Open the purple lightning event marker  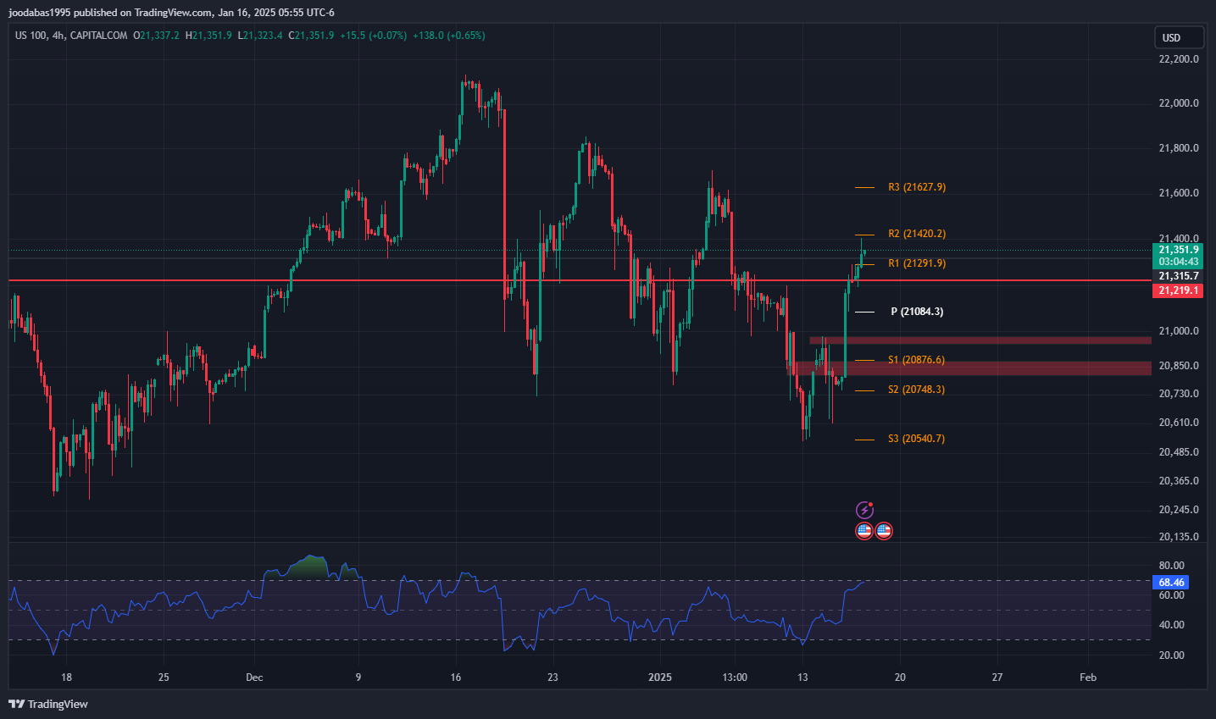coord(864,510)
